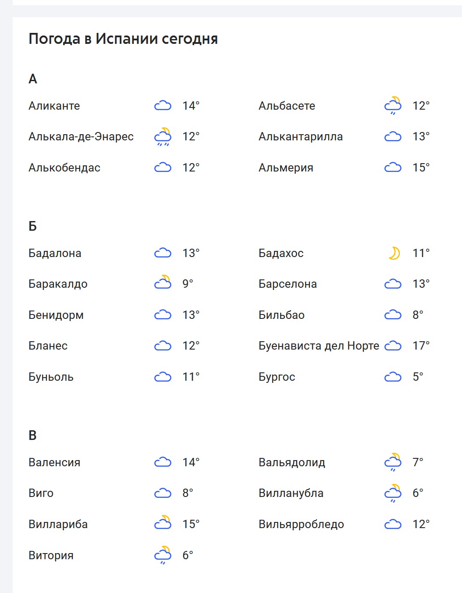
Task: Click the weather icon beside Витория
Action: tap(163, 555)
